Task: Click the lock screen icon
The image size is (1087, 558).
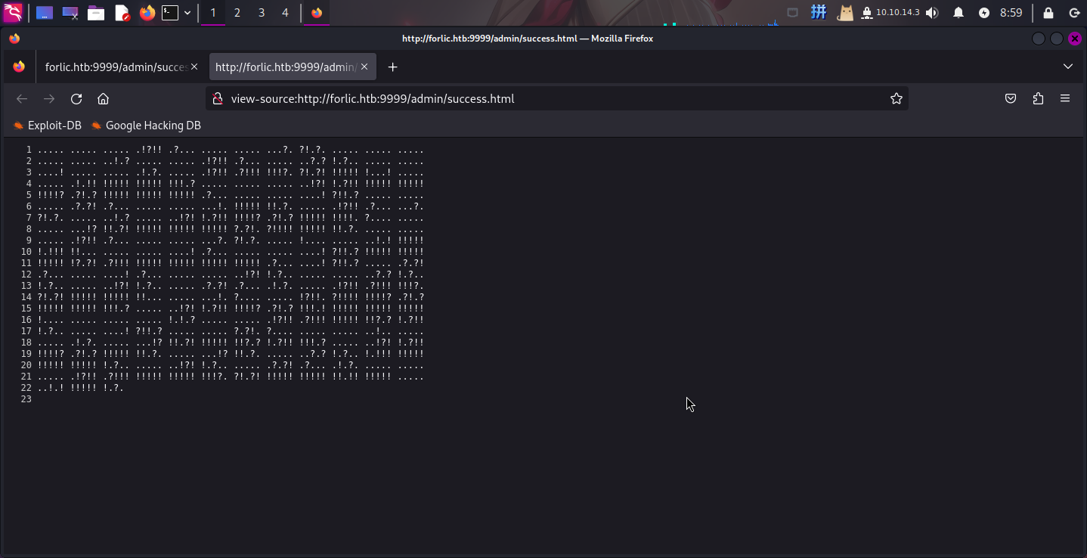Action: click(x=1048, y=13)
